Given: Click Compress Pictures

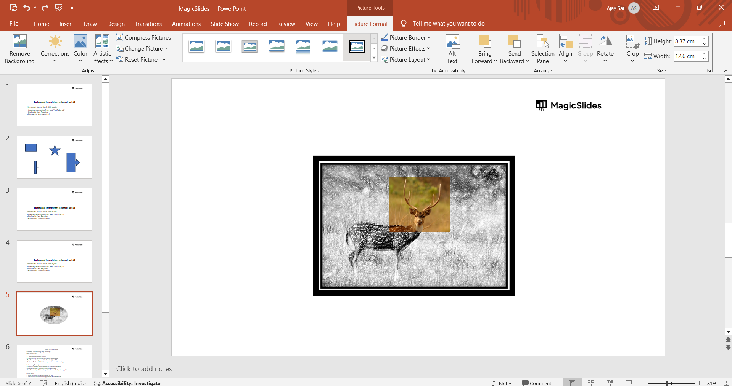Looking at the screenshot, I should coord(143,37).
